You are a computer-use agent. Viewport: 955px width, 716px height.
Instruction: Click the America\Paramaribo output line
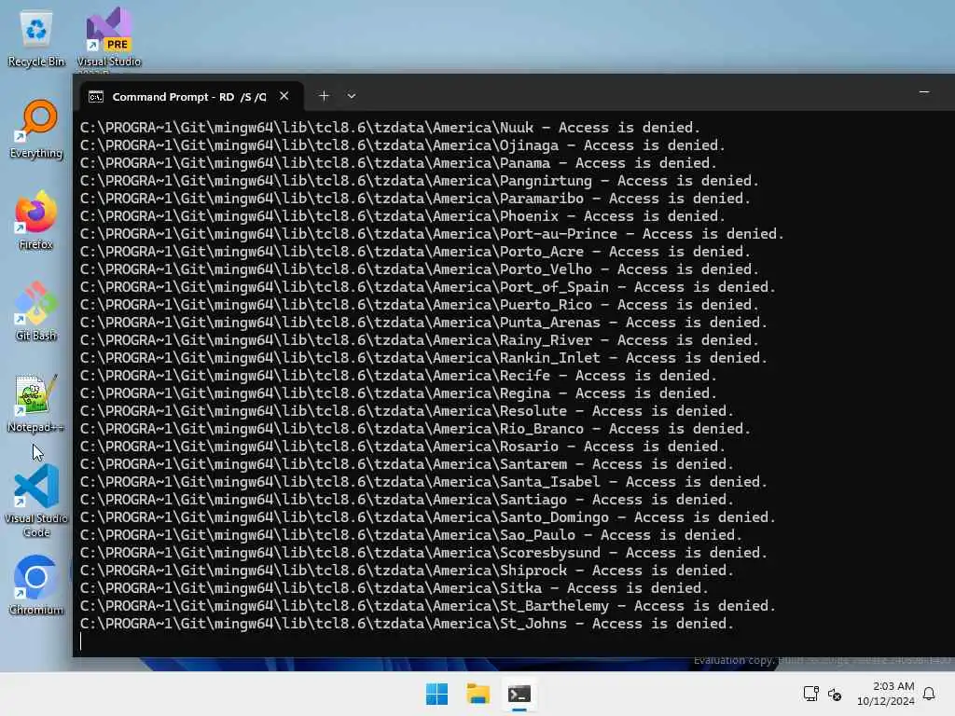[x=415, y=199]
